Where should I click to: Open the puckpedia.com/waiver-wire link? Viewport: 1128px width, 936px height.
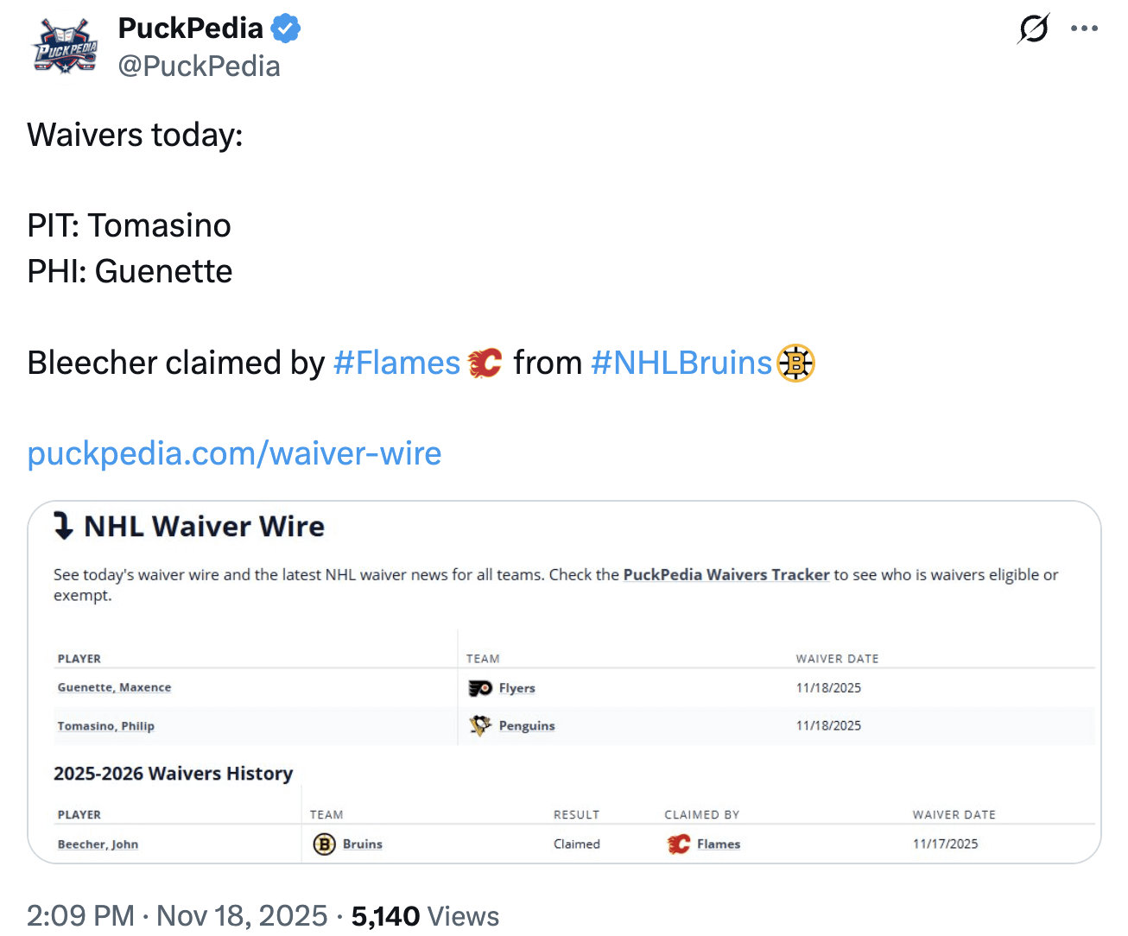click(234, 453)
